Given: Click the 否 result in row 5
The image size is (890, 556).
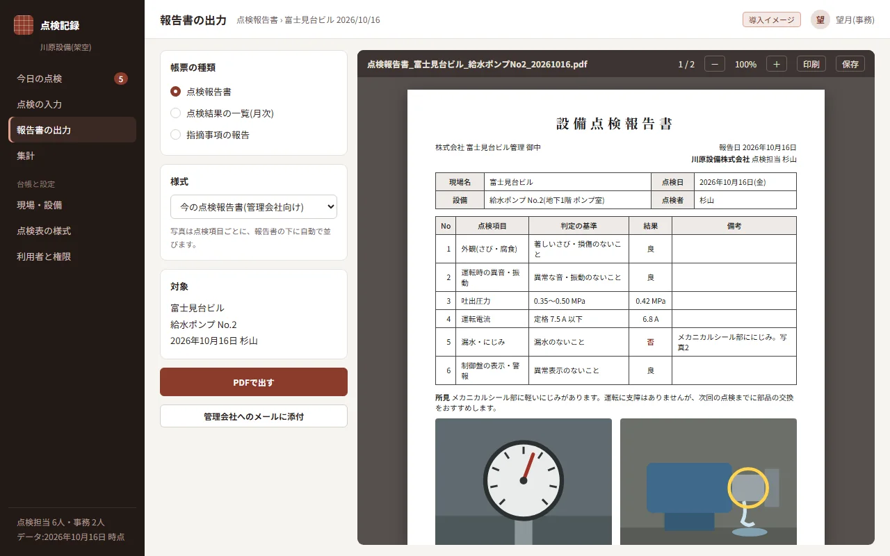Looking at the screenshot, I should [651, 342].
